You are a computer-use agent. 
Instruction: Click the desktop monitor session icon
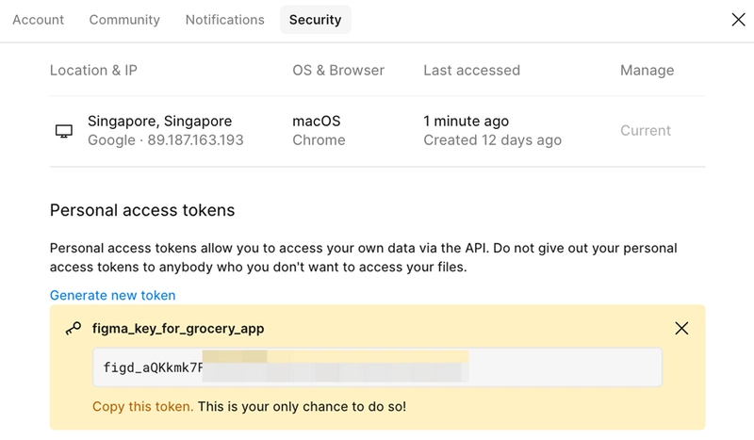[63, 131]
